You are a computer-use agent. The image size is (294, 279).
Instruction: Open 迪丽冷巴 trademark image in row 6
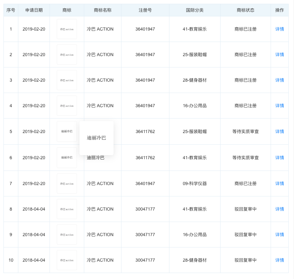coord(67,158)
